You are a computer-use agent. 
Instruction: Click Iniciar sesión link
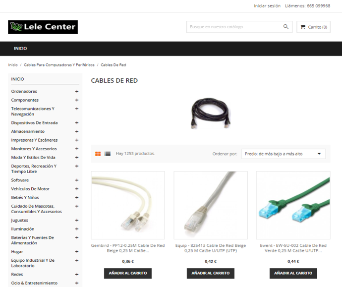[x=267, y=6]
